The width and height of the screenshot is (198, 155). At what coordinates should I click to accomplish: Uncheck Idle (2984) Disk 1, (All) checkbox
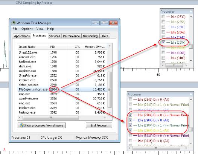click(130, 130)
